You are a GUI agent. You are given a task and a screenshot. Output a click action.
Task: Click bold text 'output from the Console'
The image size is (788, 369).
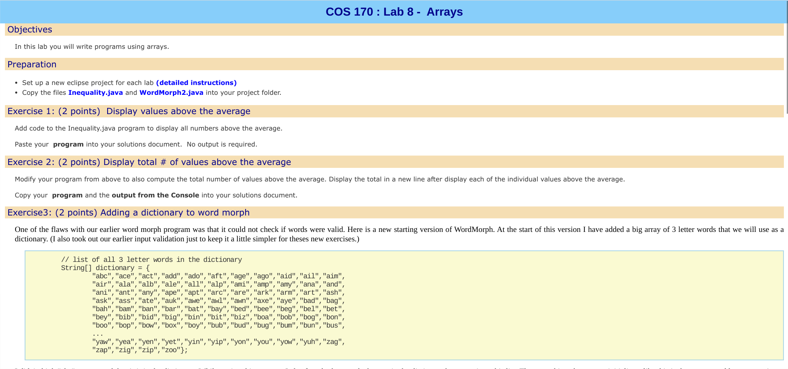155,195
